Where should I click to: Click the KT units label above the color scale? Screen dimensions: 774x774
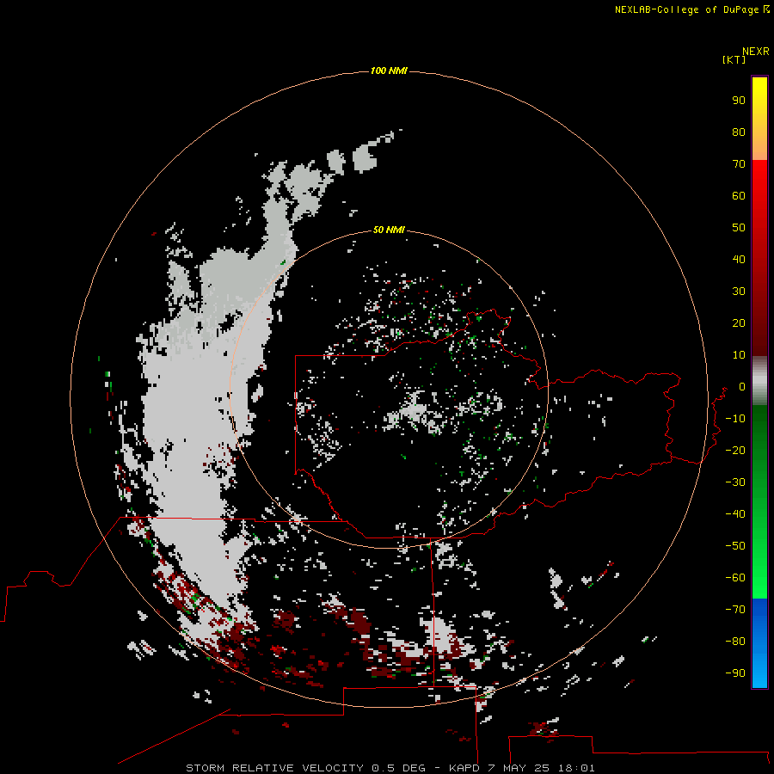[x=734, y=59]
